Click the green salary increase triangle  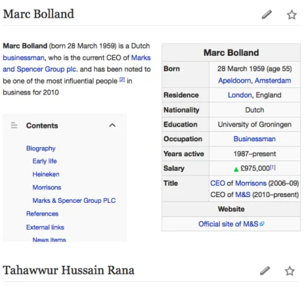[x=236, y=170]
